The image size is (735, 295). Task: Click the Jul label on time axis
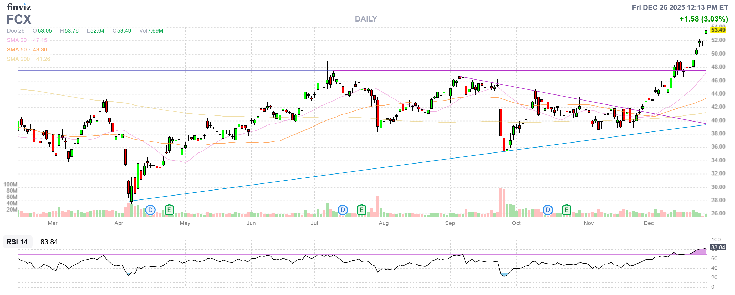click(x=314, y=223)
